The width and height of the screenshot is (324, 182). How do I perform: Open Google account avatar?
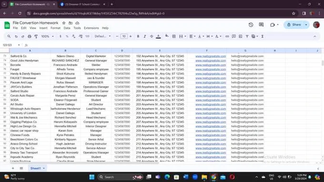316,25
